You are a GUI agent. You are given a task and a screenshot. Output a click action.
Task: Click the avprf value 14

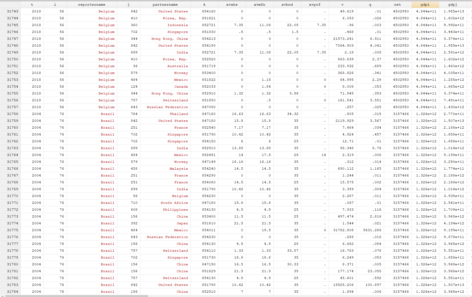point(324,155)
